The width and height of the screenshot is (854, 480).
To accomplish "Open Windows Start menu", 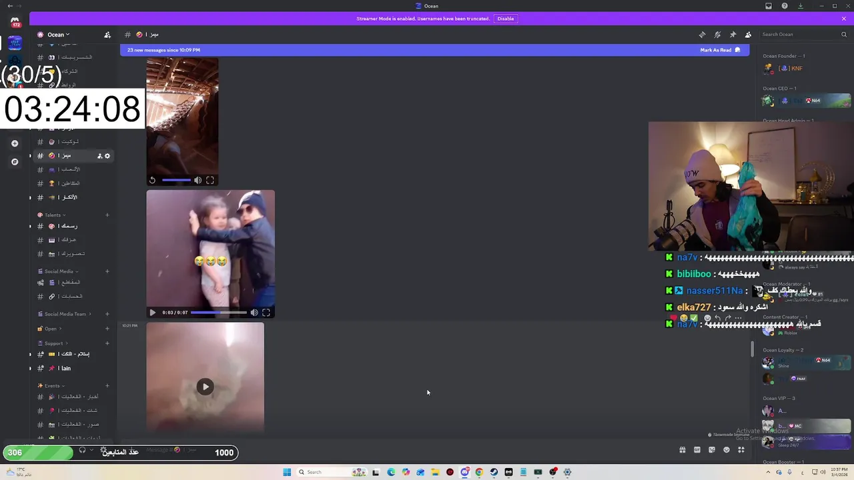I will coord(287,472).
